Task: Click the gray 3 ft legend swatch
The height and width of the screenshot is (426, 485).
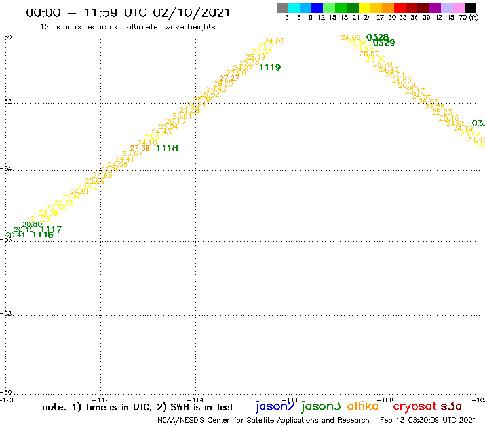Action: tap(282, 8)
